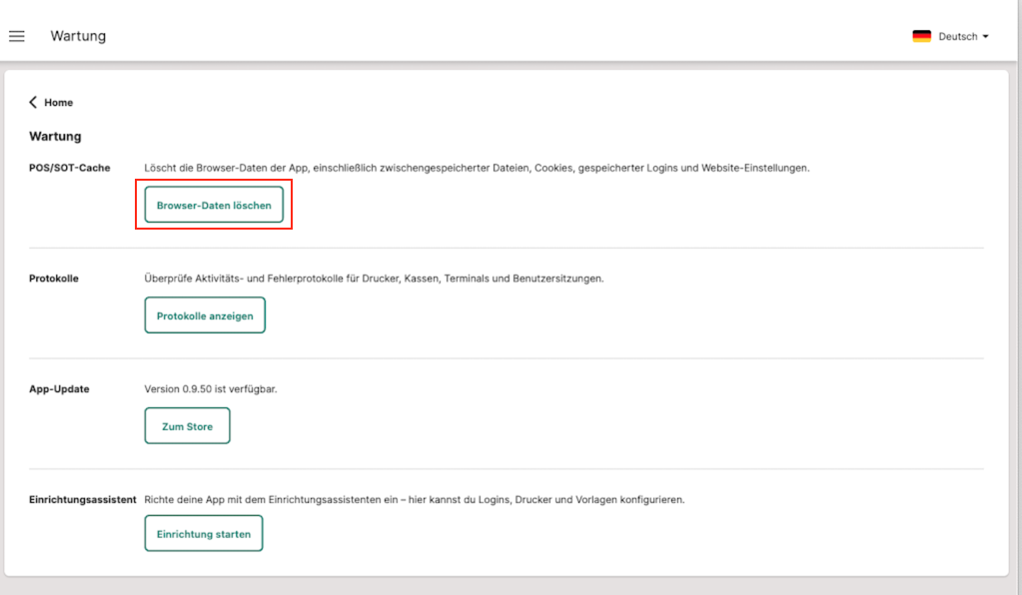Open logs with Protokolle anzeigen
Image resolution: width=1022 pixels, height=595 pixels.
pyautogui.click(x=205, y=315)
